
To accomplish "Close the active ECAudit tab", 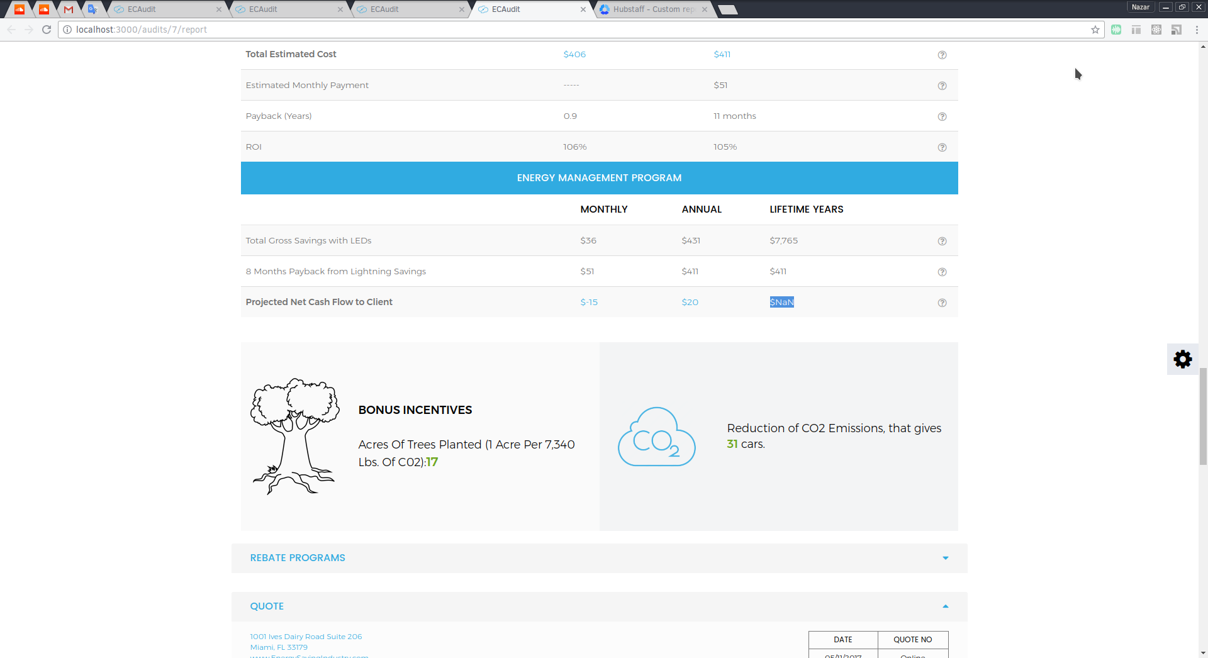I will tap(583, 9).
